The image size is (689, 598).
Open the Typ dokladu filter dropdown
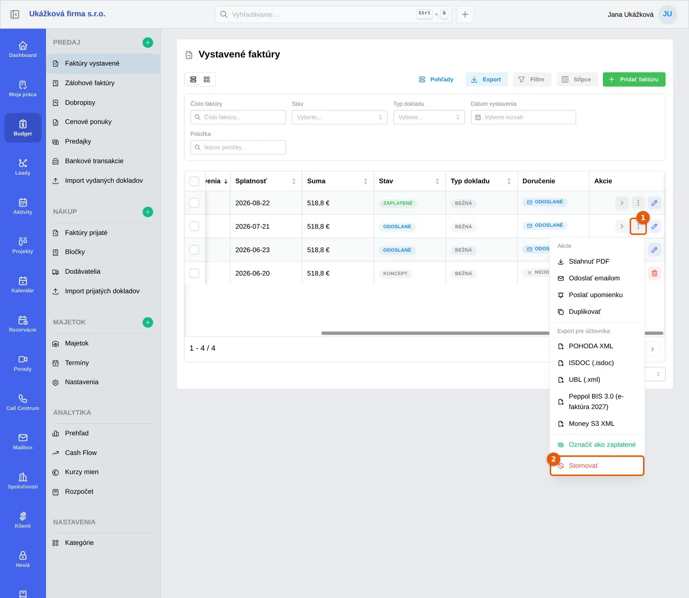[429, 117]
